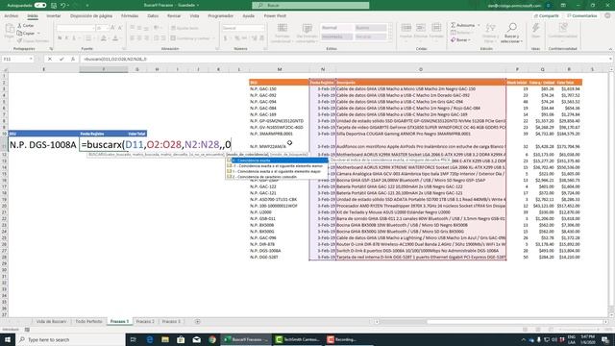Click the increase font size icon
The width and height of the screenshot is (615, 346).
[112, 28]
